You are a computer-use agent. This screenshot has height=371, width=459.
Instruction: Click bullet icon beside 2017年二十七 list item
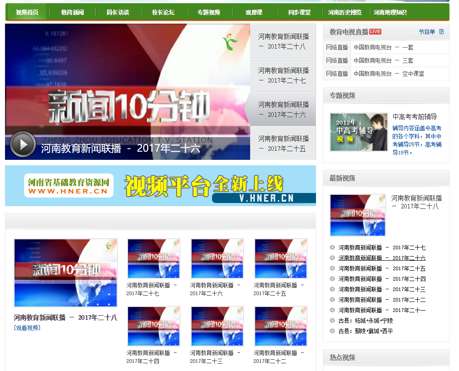[x=332, y=247]
